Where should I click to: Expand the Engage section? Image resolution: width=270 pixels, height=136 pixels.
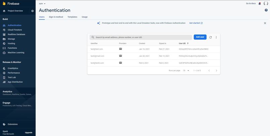tap(18, 104)
